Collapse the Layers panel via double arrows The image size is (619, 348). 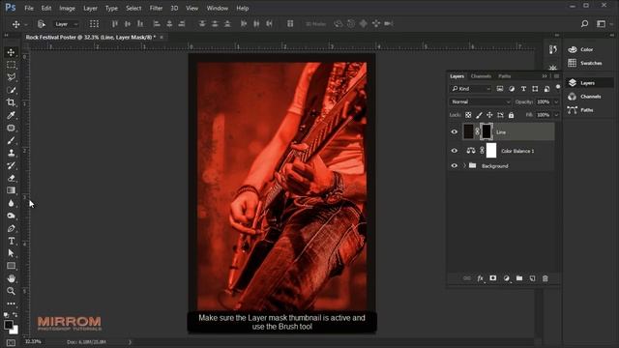(x=545, y=75)
